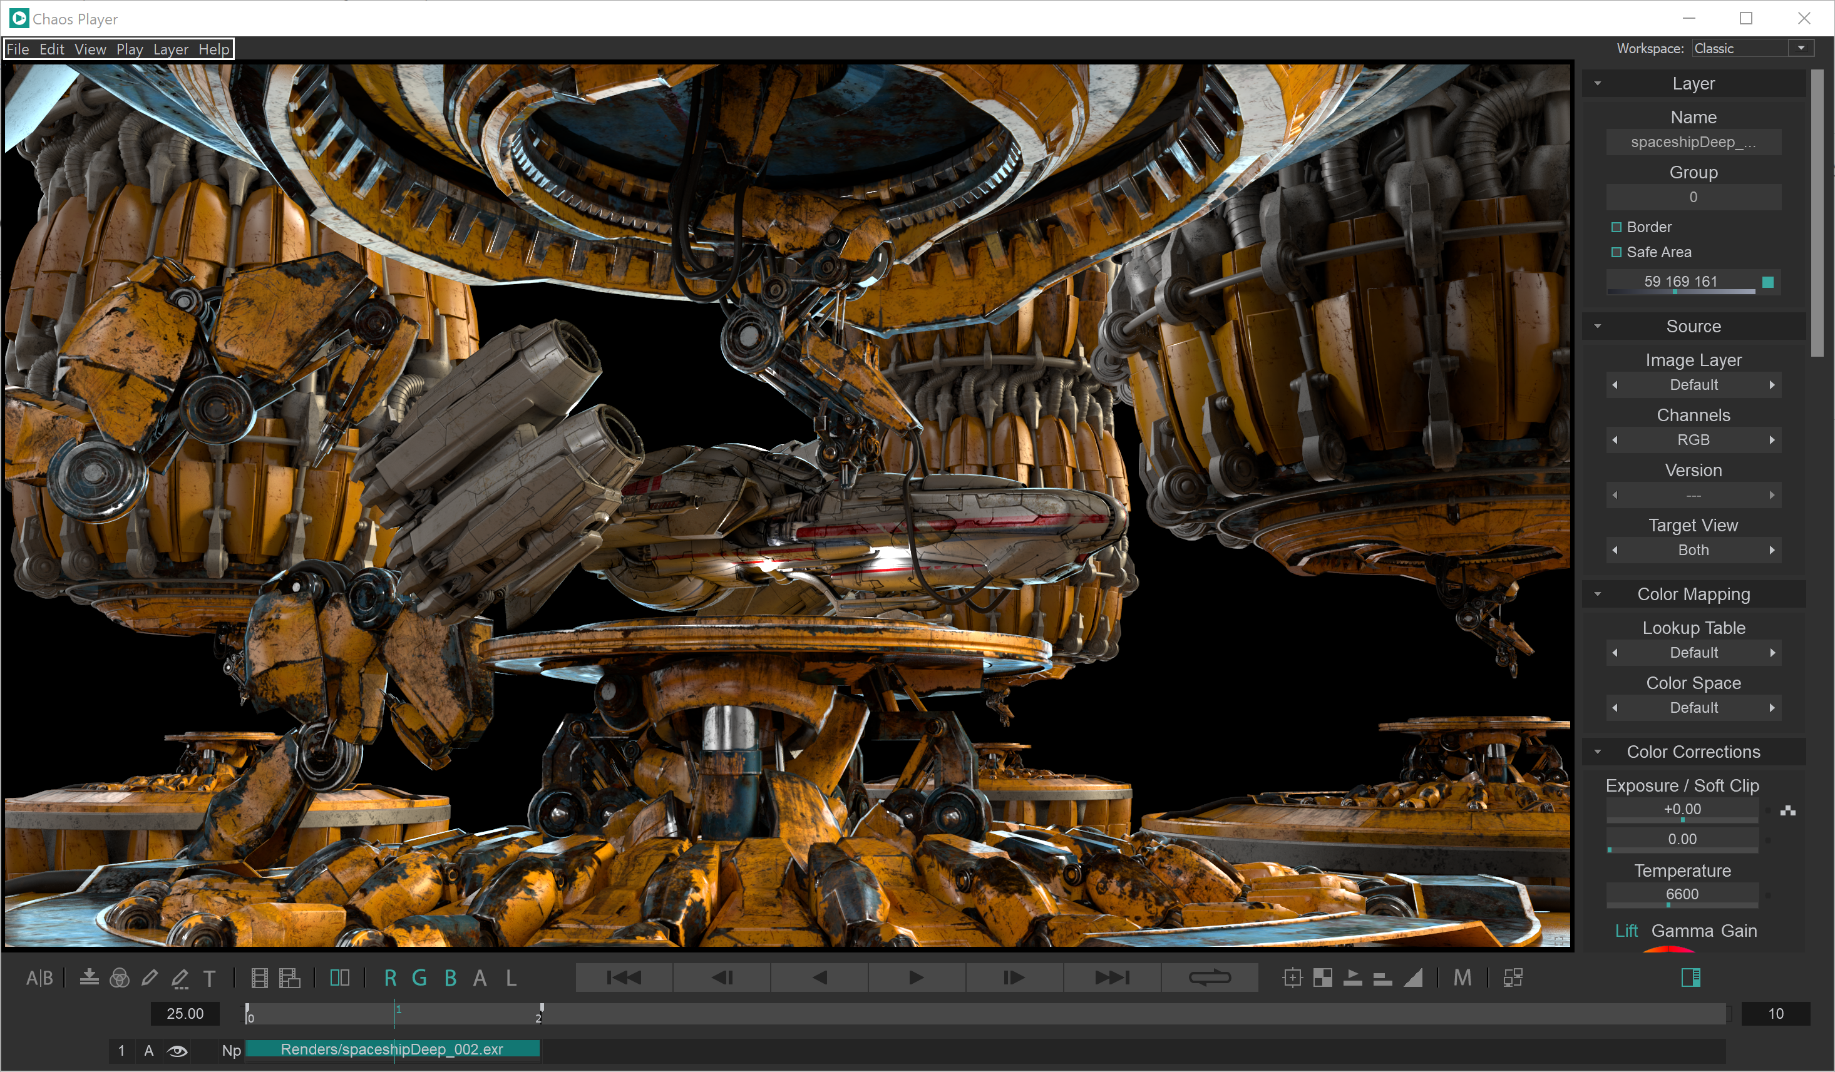Open the View menu

(90, 49)
